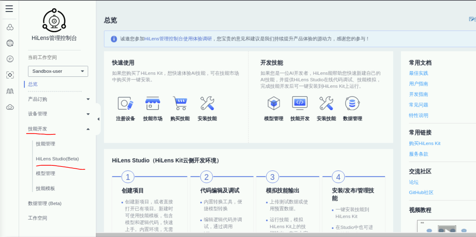Click the cloud CDN icon in left rail

click(10, 107)
